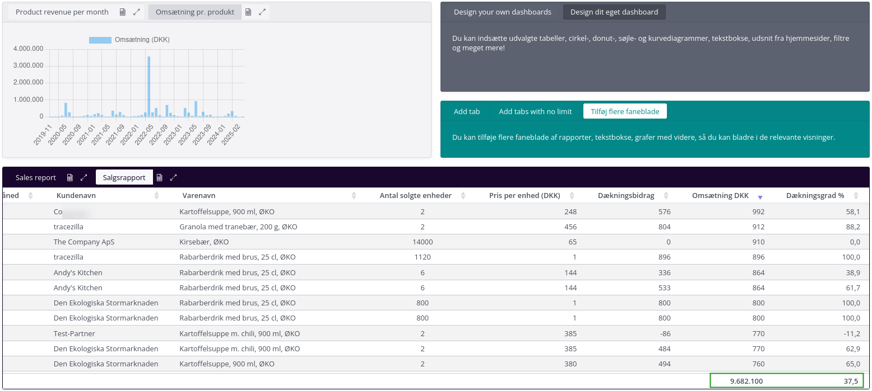Screen dimensions: 872x391
Task: Switch to Product revenue per month tab
Action: (x=62, y=12)
